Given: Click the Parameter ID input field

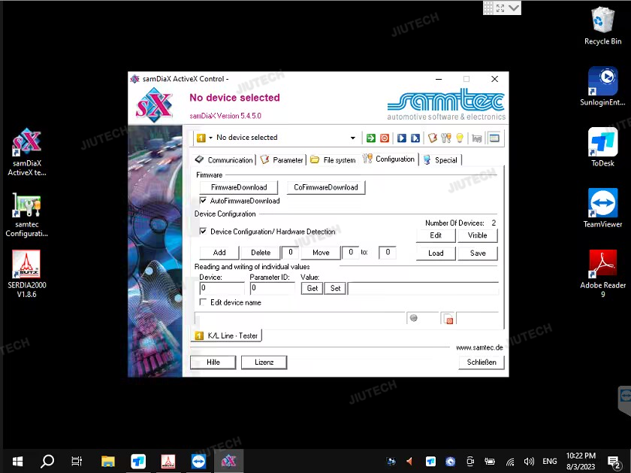Looking at the screenshot, I should click(x=273, y=288).
